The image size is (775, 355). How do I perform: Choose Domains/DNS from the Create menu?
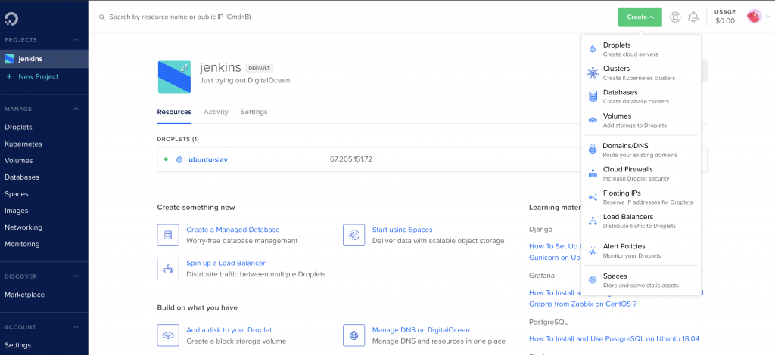coord(641,150)
